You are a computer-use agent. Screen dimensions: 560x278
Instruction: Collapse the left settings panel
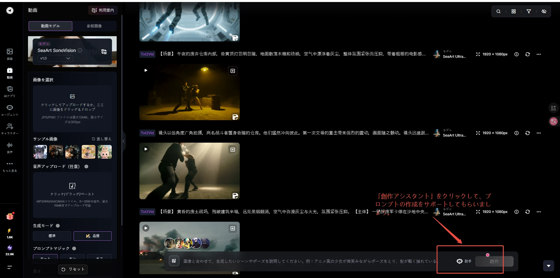tap(124, 141)
